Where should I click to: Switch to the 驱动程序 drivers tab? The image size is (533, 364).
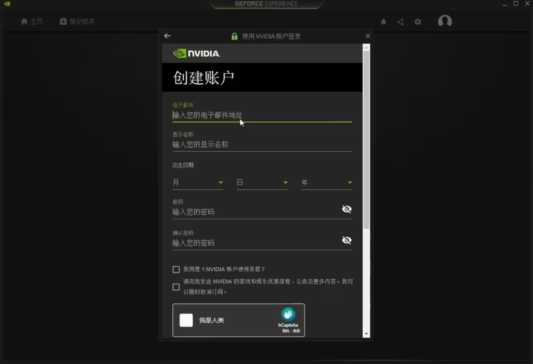click(77, 22)
